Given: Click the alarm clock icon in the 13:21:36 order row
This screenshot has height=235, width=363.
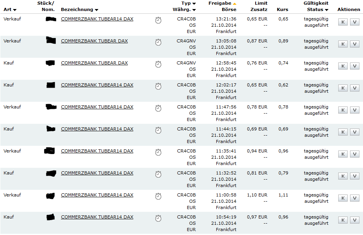Looking at the screenshot, I should click(x=158, y=20).
